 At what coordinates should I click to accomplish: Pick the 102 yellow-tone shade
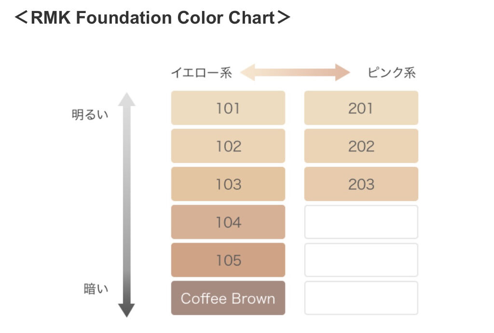228,146
